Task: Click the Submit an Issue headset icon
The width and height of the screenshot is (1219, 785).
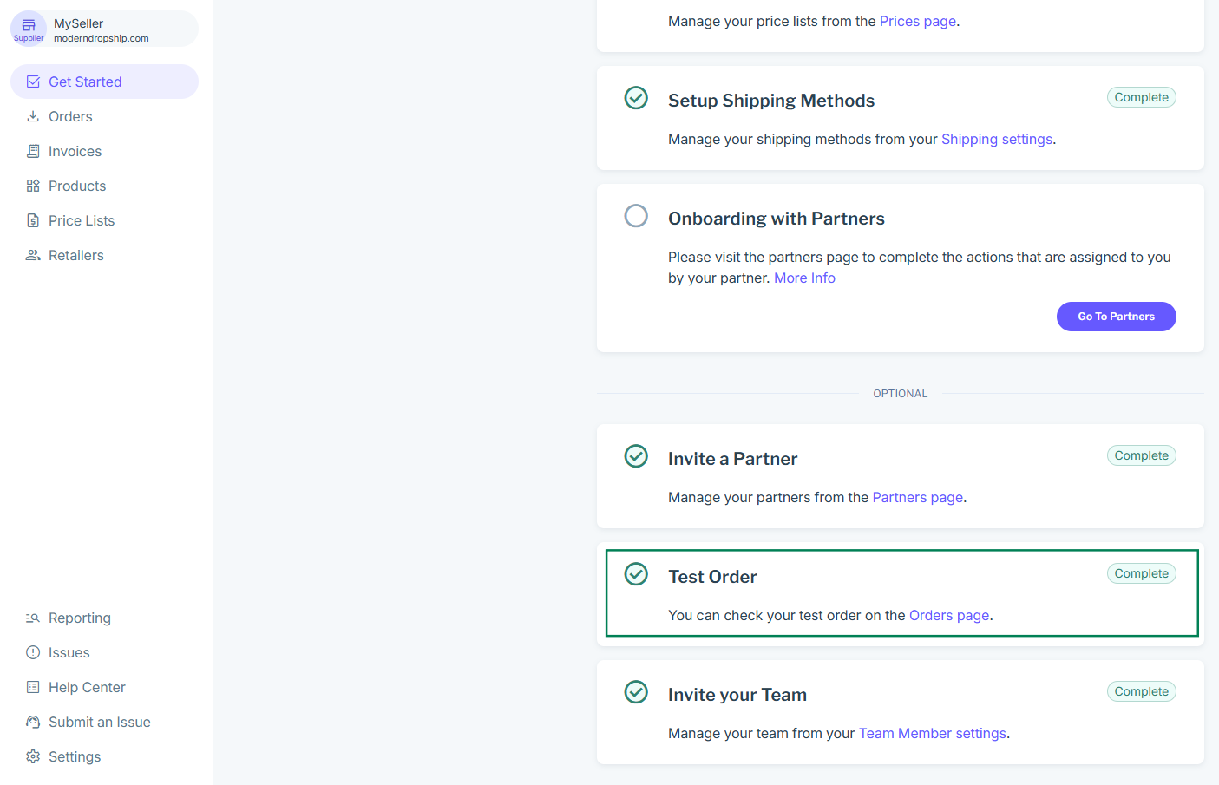Action: coord(33,722)
